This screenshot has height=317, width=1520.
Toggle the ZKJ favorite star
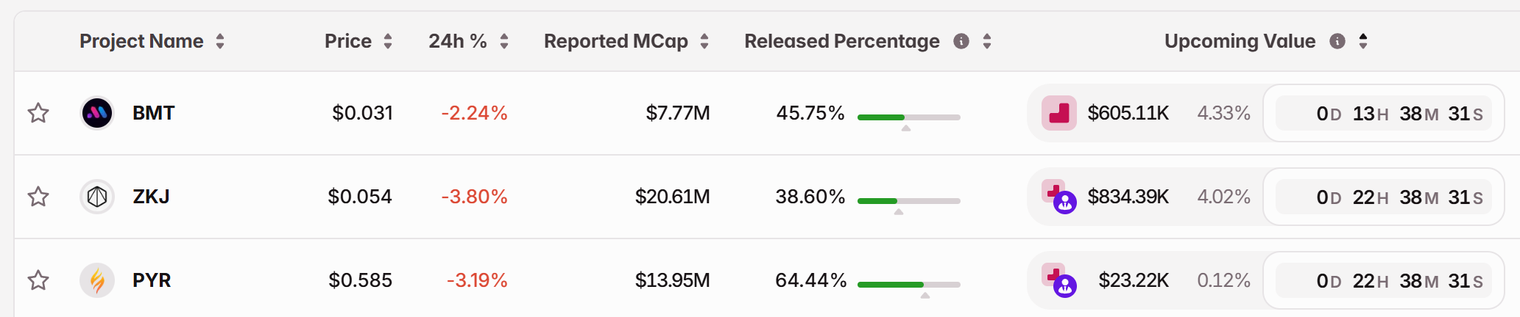click(x=38, y=197)
